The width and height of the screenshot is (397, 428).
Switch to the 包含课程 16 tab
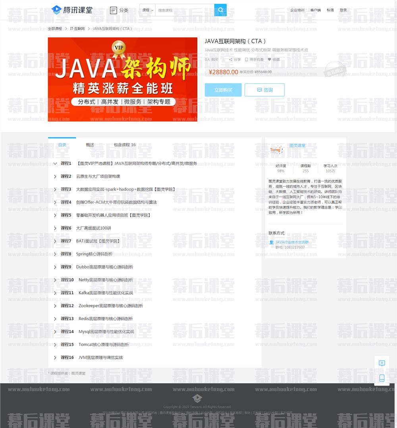point(125,145)
